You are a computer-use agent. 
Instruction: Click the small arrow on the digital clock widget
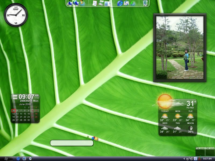pyautogui.click(x=15, y=98)
